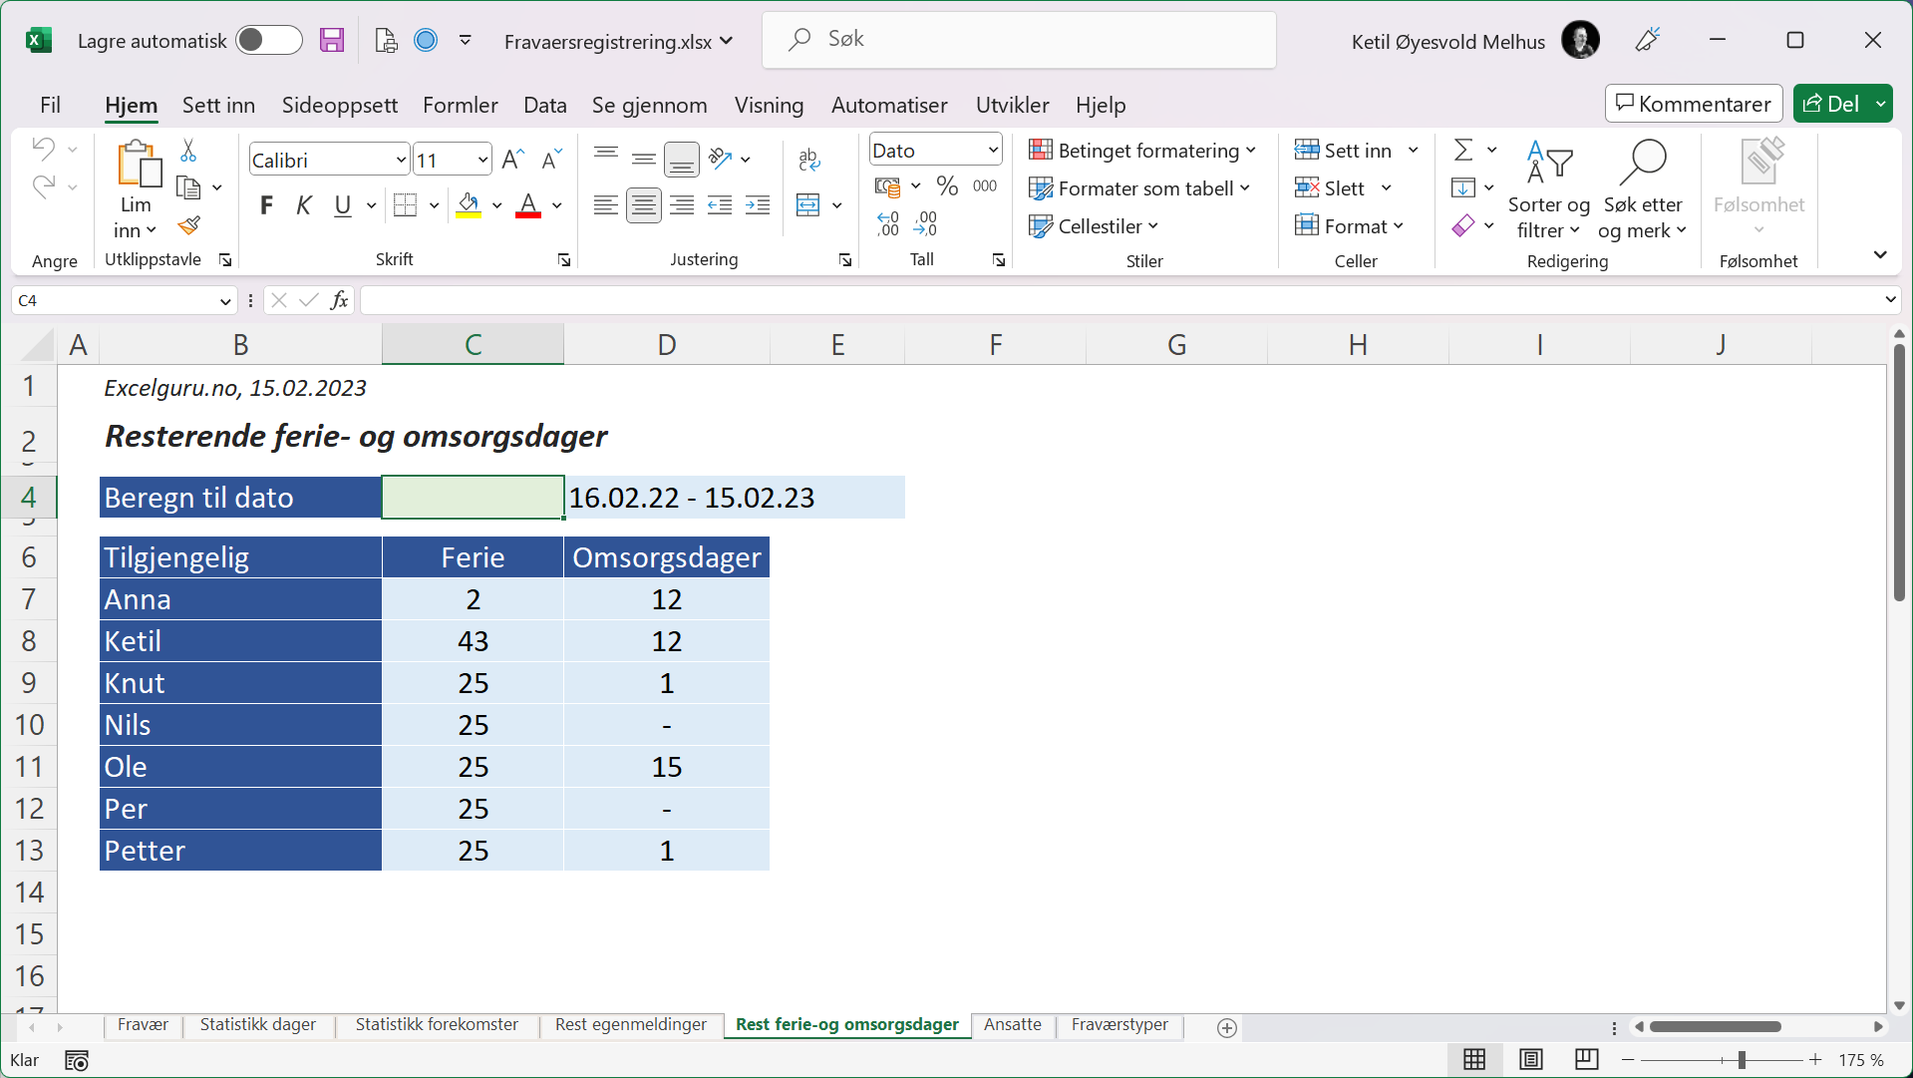Viewport: 1913px width, 1078px height.
Task: Open the Data ribbon tab
Action: click(544, 105)
